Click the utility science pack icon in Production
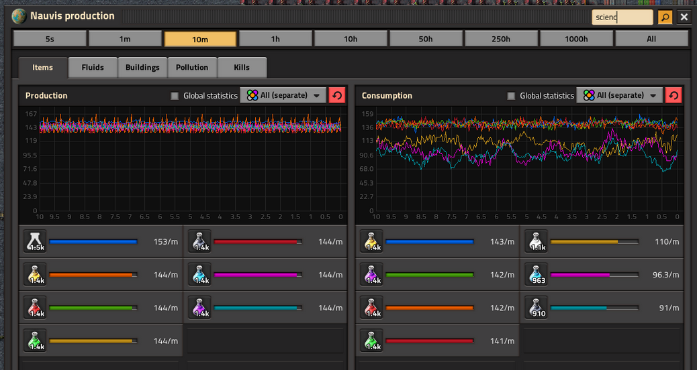Image resolution: width=697 pixels, height=370 pixels. click(35, 275)
